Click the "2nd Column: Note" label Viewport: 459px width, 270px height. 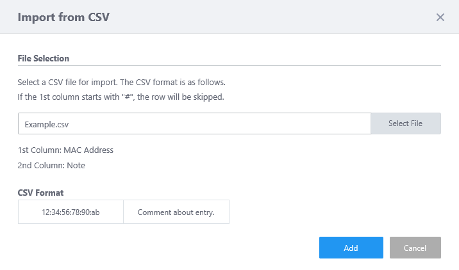coord(51,165)
